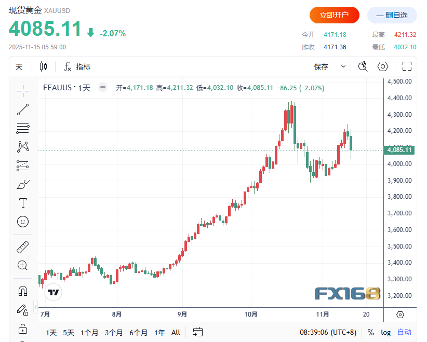Switch to the 1年 range tab

[159, 332]
